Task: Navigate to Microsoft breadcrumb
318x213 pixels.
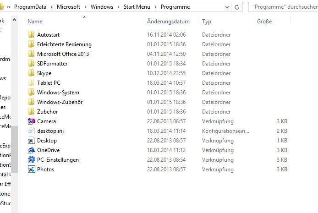Action: click(x=68, y=7)
